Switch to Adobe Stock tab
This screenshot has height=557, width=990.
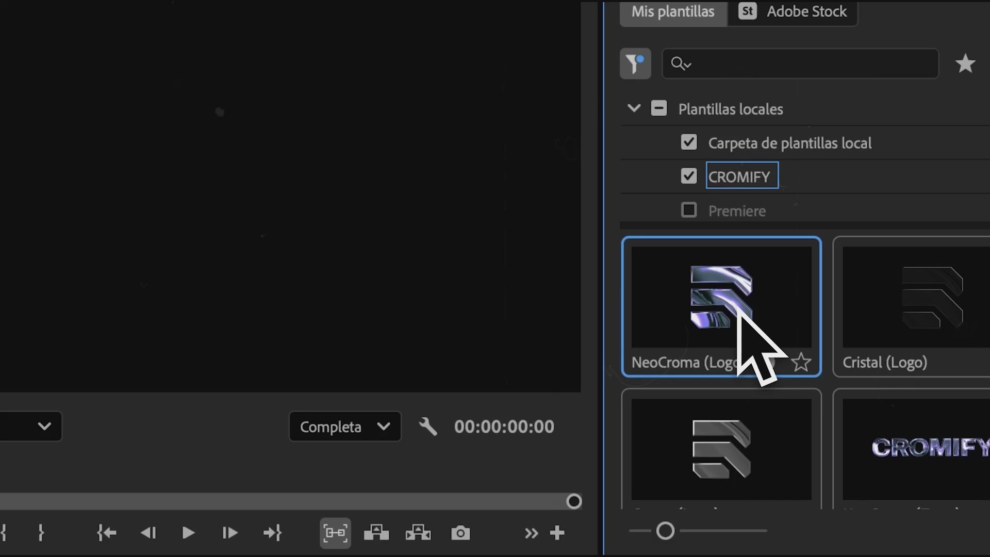pyautogui.click(x=794, y=11)
